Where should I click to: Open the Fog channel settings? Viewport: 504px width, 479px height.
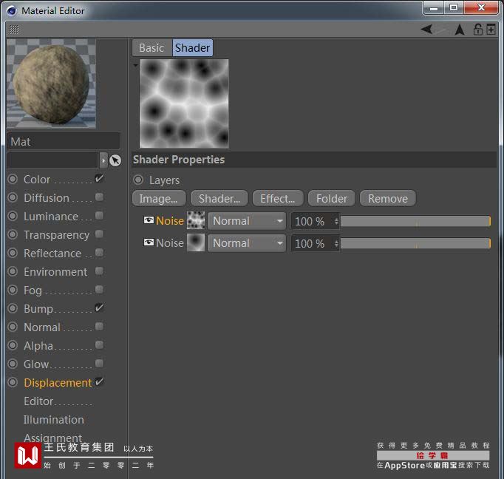click(x=33, y=291)
